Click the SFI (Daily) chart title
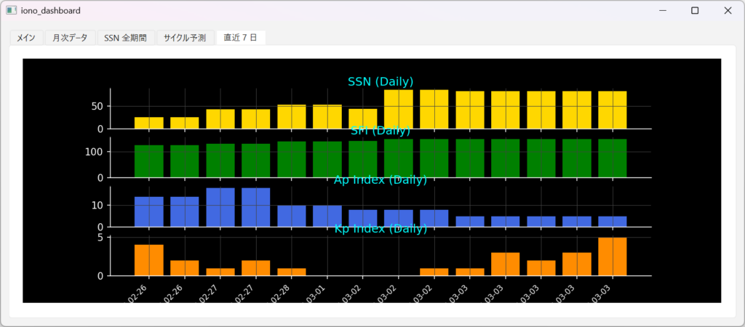Image resolution: width=745 pixels, height=327 pixels. click(x=381, y=131)
